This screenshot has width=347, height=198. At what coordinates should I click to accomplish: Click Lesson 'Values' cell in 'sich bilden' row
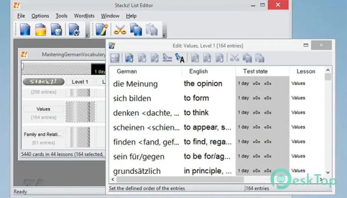[x=298, y=98]
